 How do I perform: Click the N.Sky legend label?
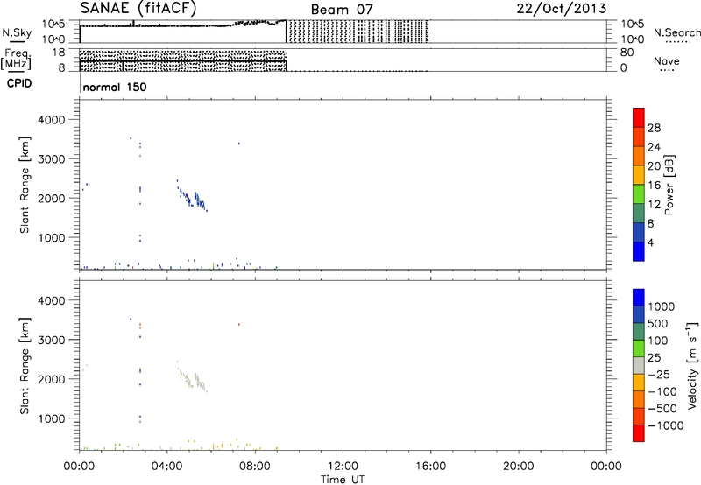coord(17,32)
